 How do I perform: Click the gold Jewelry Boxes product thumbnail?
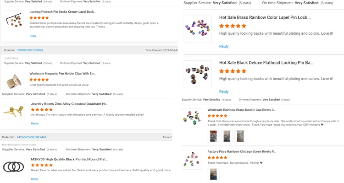[14, 111]
